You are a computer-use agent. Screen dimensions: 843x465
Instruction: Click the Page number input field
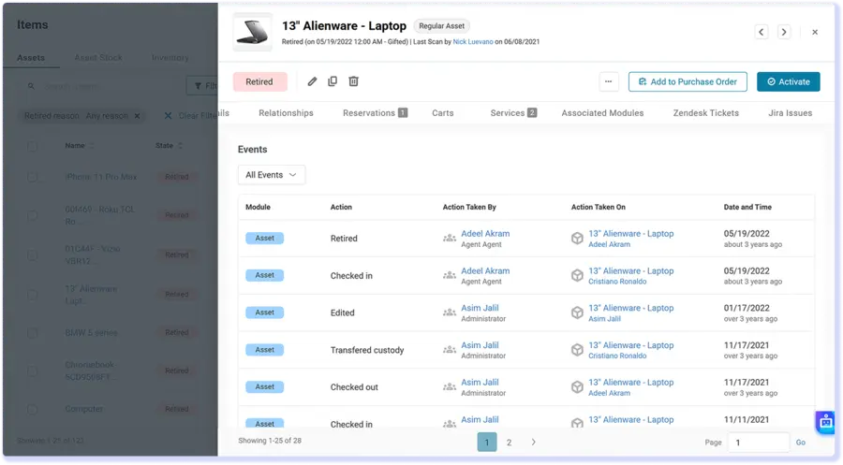point(759,443)
